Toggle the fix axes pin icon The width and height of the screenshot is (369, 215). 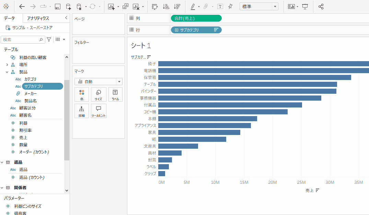(x=230, y=7)
